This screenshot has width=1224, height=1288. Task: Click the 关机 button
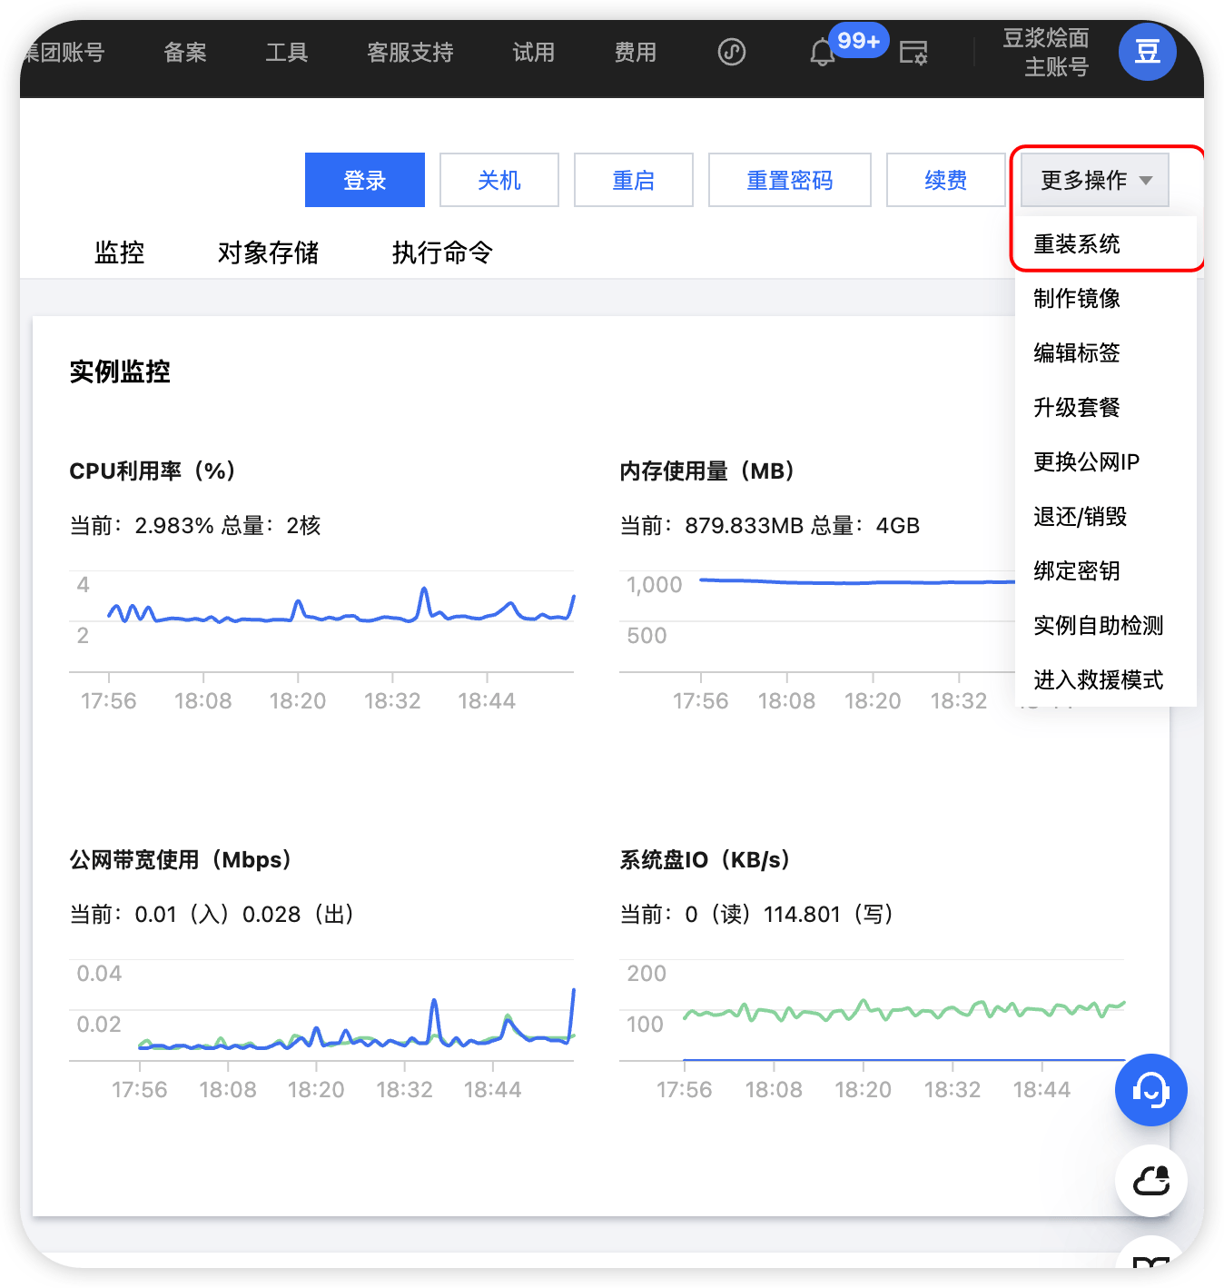tap(498, 180)
